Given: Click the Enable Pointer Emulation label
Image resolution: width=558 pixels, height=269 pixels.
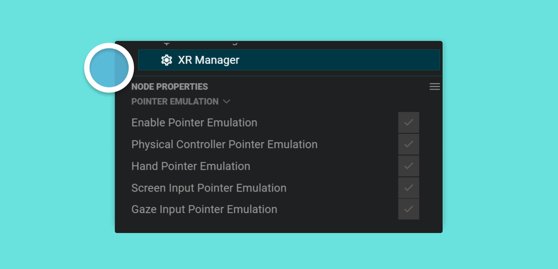Looking at the screenshot, I should (x=194, y=123).
